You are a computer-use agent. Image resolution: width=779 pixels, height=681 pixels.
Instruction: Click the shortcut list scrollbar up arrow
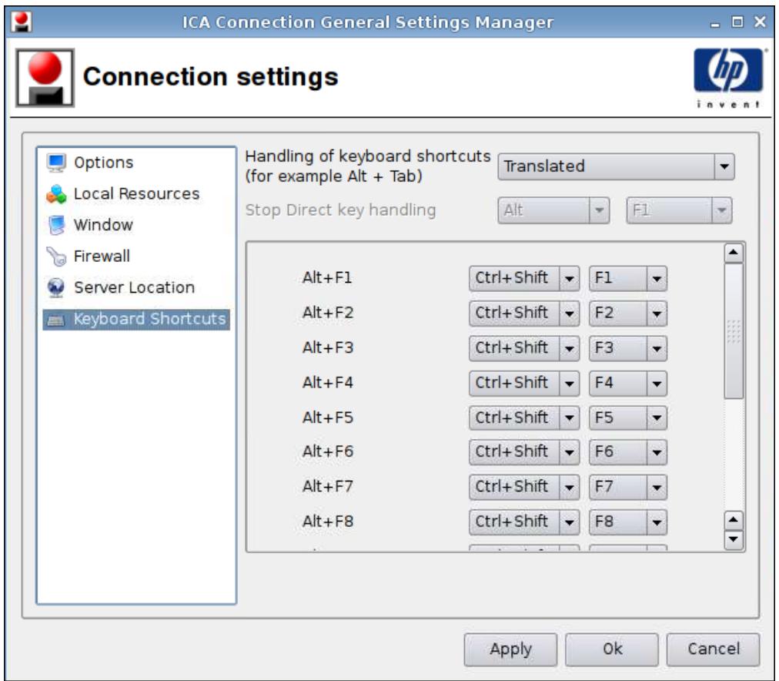tap(734, 253)
